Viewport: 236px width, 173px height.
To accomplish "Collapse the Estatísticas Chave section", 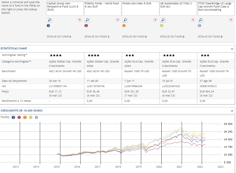I will coord(232,49).
